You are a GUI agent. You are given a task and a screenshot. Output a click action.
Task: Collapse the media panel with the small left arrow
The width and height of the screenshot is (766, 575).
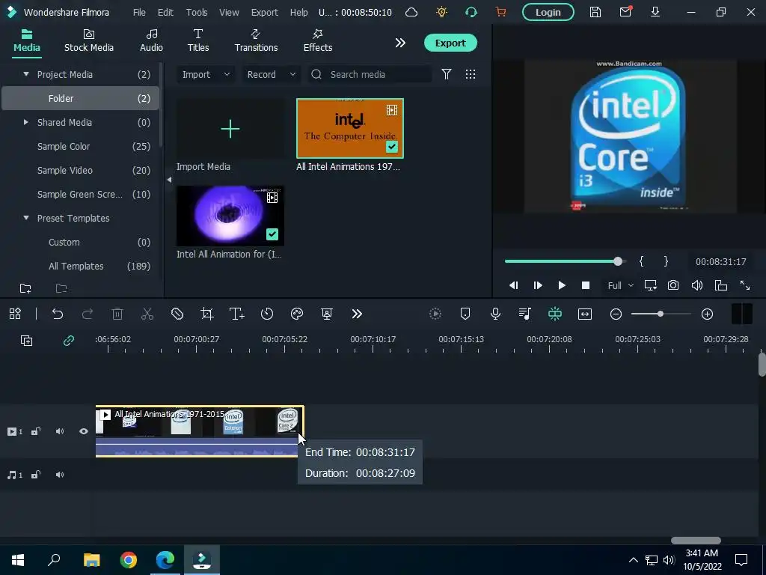point(169,180)
